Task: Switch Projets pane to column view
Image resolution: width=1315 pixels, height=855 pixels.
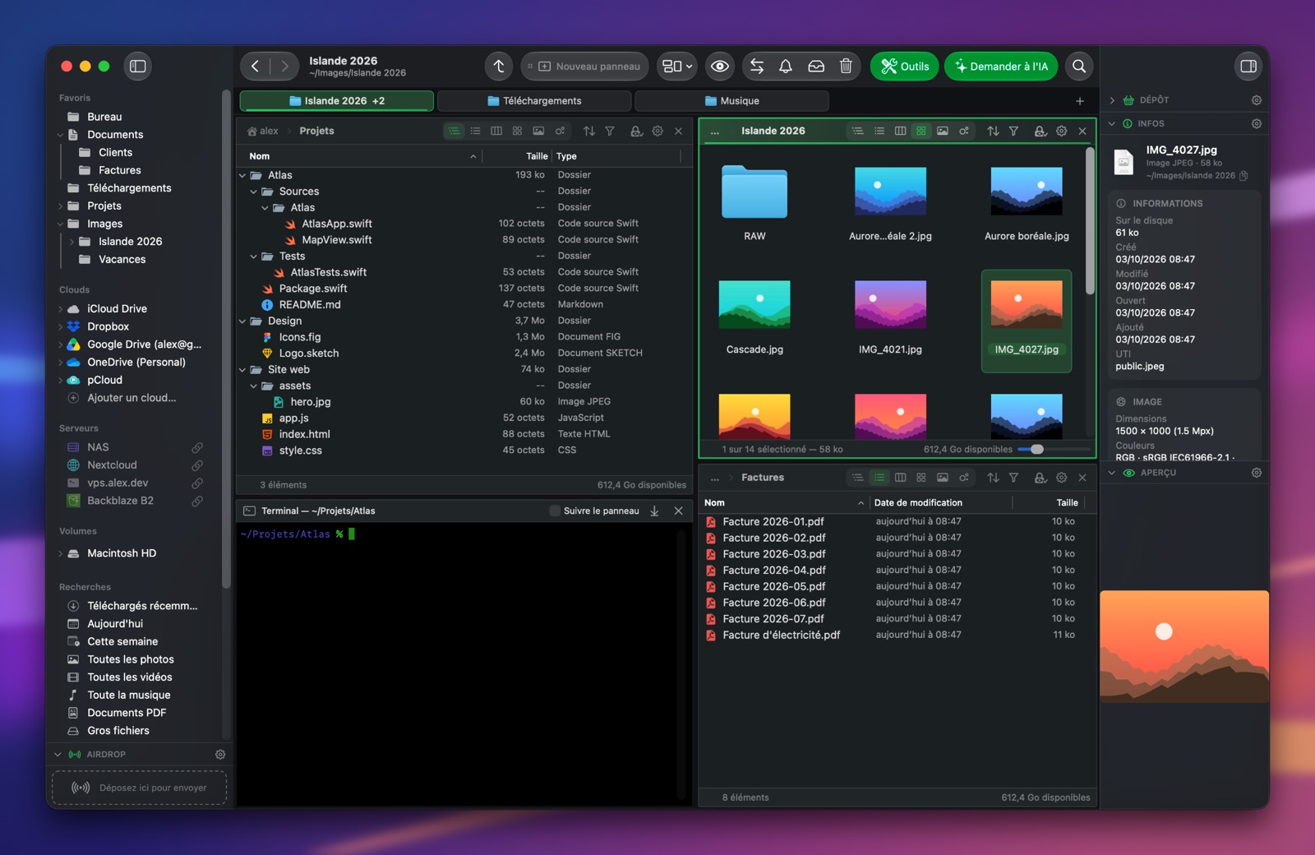Action: click(x=496, y=131)
